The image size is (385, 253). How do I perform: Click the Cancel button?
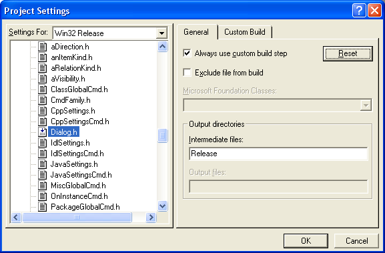(x=356, y=241)
